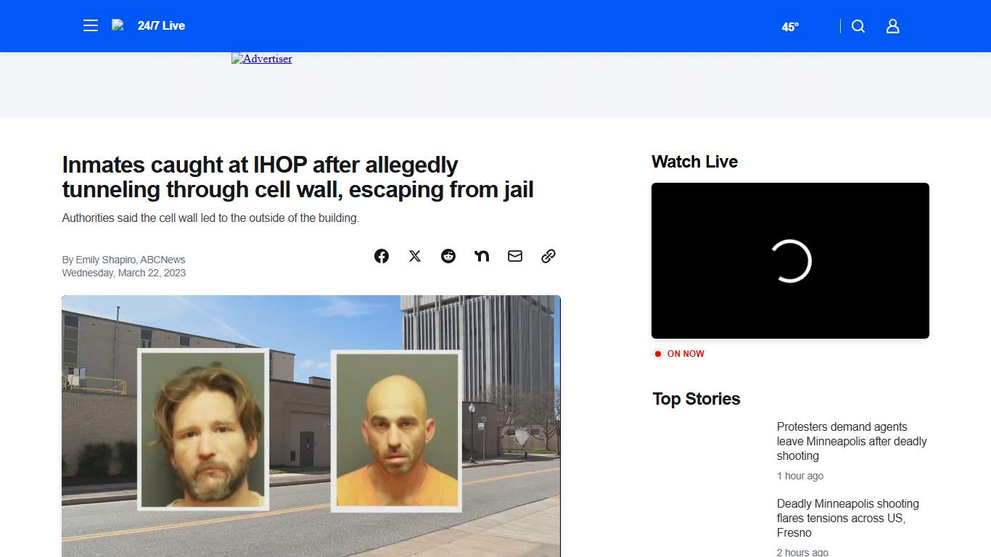Open the Protesters demand agents story
The height and width of the screenshot is (557, 991).
click(851, 441)
